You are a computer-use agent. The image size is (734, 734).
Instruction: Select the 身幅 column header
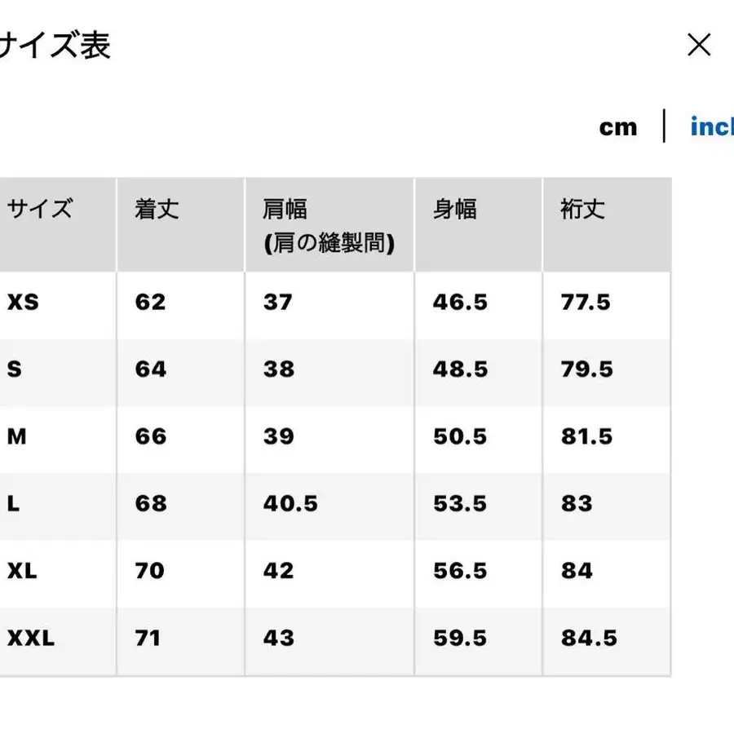click(x=454, y=210)
